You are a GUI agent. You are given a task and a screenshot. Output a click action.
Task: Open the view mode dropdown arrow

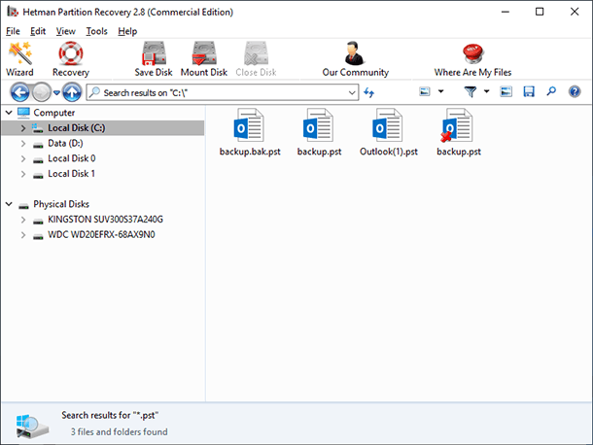(x=441, y=91)
